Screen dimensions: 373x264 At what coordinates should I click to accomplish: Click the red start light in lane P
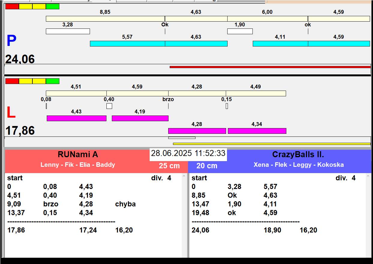(x=12, y=6)
